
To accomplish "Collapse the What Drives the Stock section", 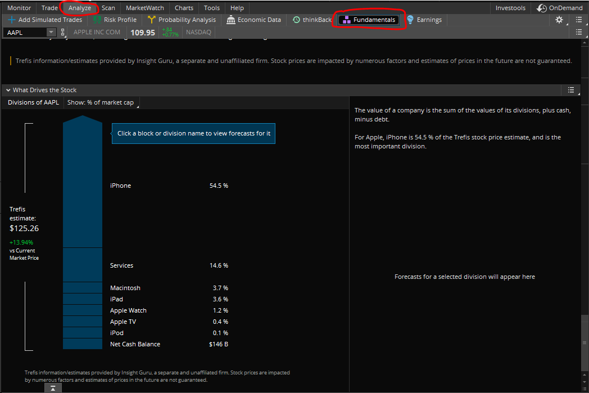I will point(8,90).
